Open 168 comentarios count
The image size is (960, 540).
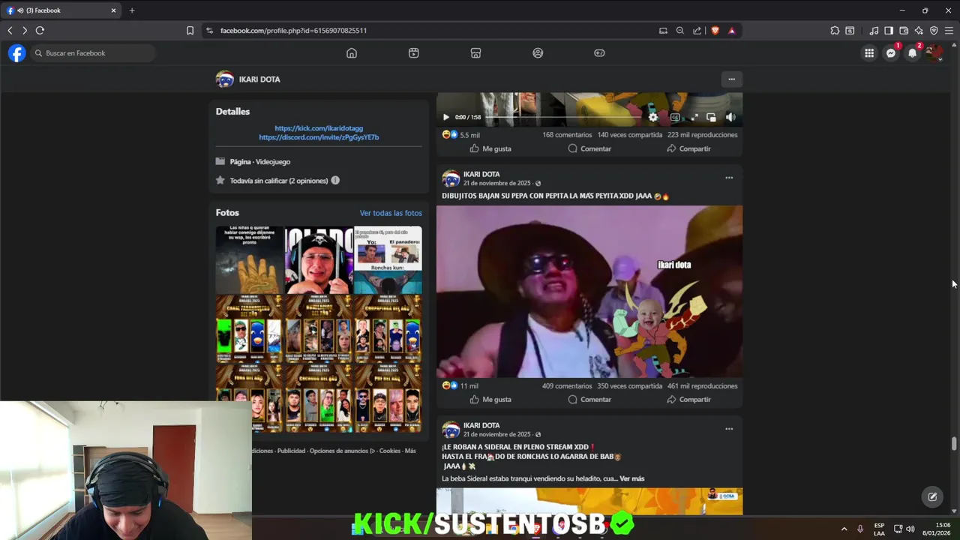coord(567,135)
